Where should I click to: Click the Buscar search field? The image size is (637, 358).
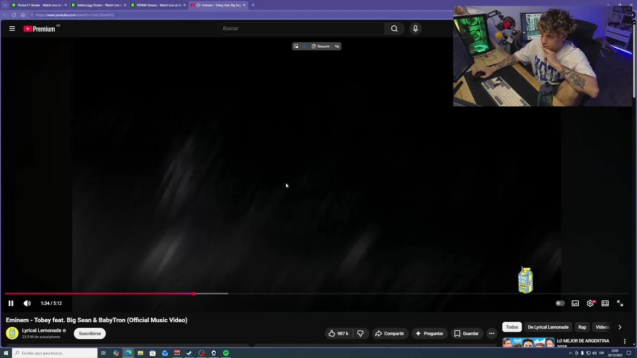click(301, 28)
